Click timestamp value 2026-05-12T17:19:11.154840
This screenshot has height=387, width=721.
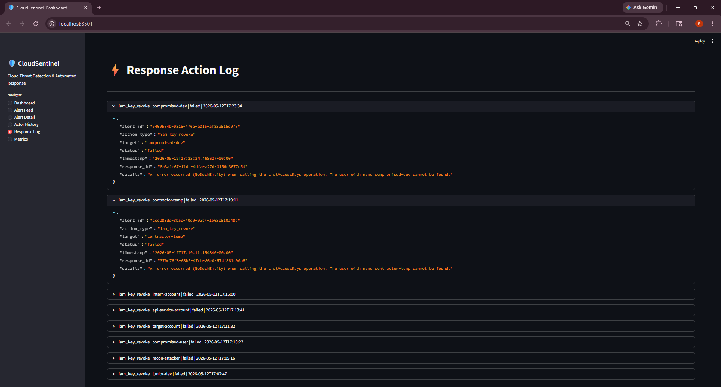pos(193,253)
